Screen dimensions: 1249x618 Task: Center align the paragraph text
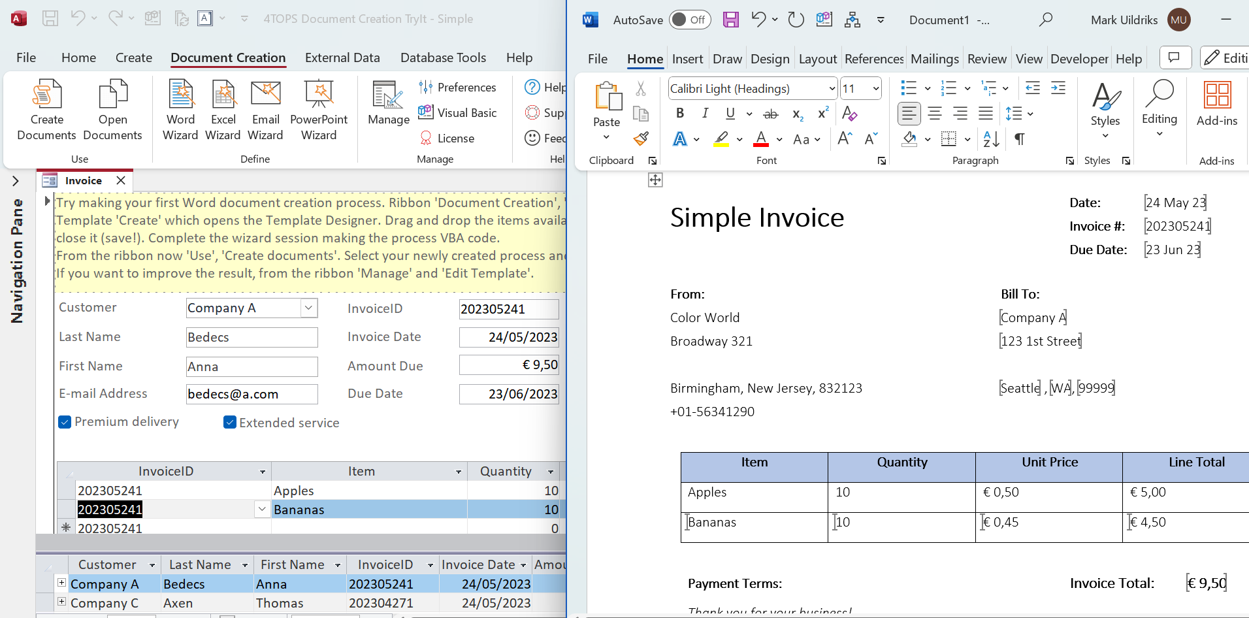tap(935, 114)
